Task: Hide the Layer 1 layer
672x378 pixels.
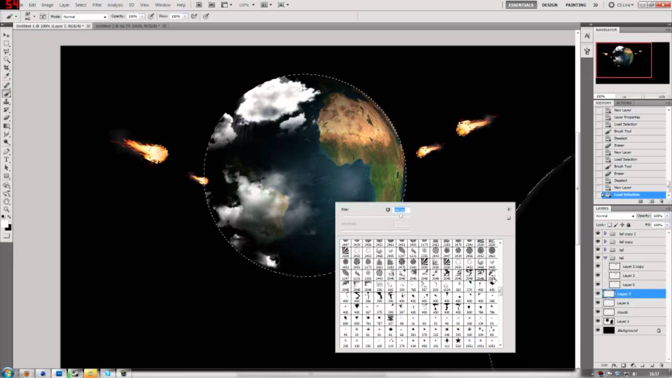Action: click(598, 321)
